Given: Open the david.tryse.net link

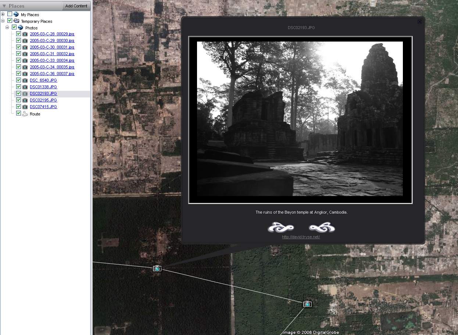Looking at the screenshot, I should (301, 237).
